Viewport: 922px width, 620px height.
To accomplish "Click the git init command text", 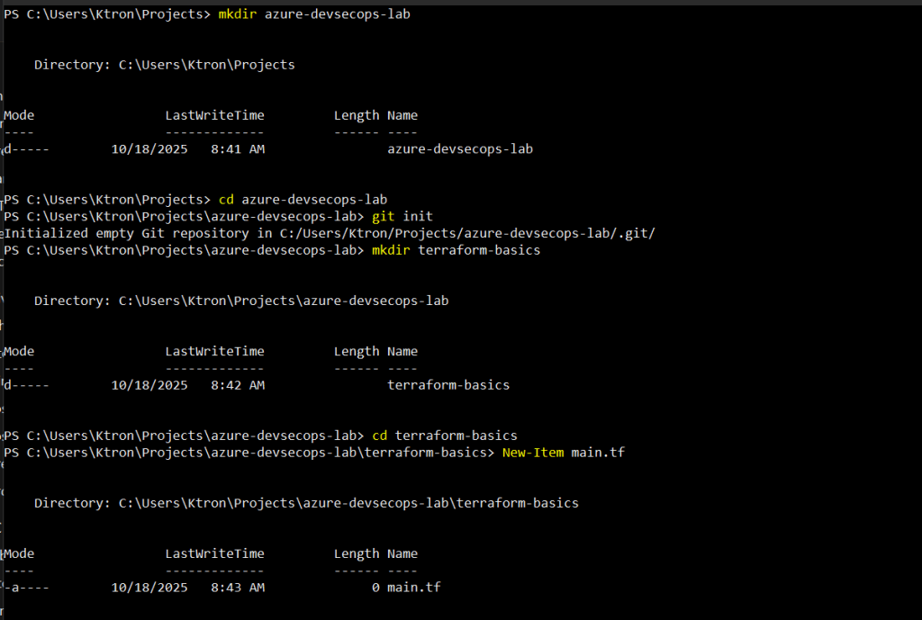I will click(x=402, y=216).
